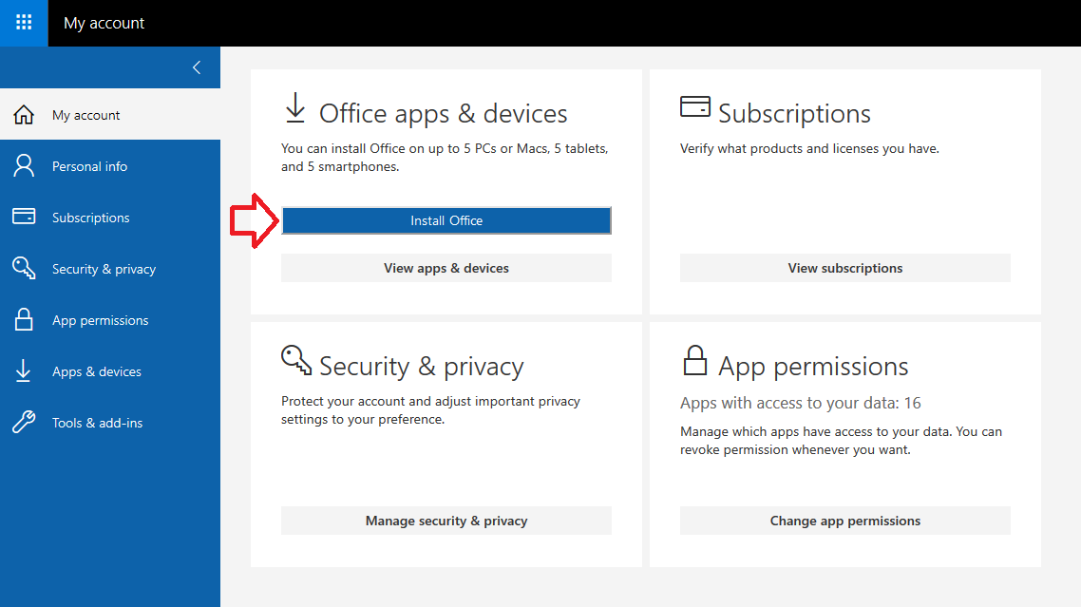1081x607 pixels.
Task: Click the card icon in sidebar Subscriptions
Action: click(x=24, y=217)
